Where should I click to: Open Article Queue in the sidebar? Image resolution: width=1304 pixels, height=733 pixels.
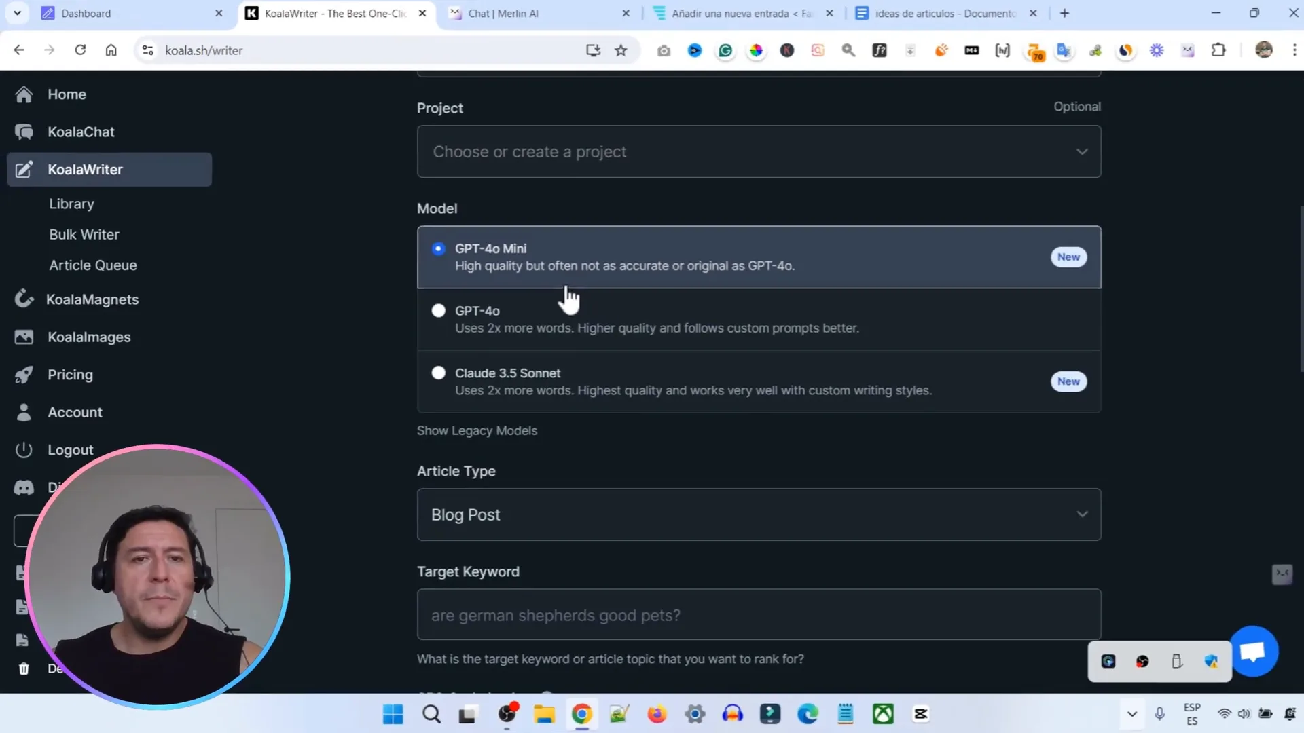(93, 265)
